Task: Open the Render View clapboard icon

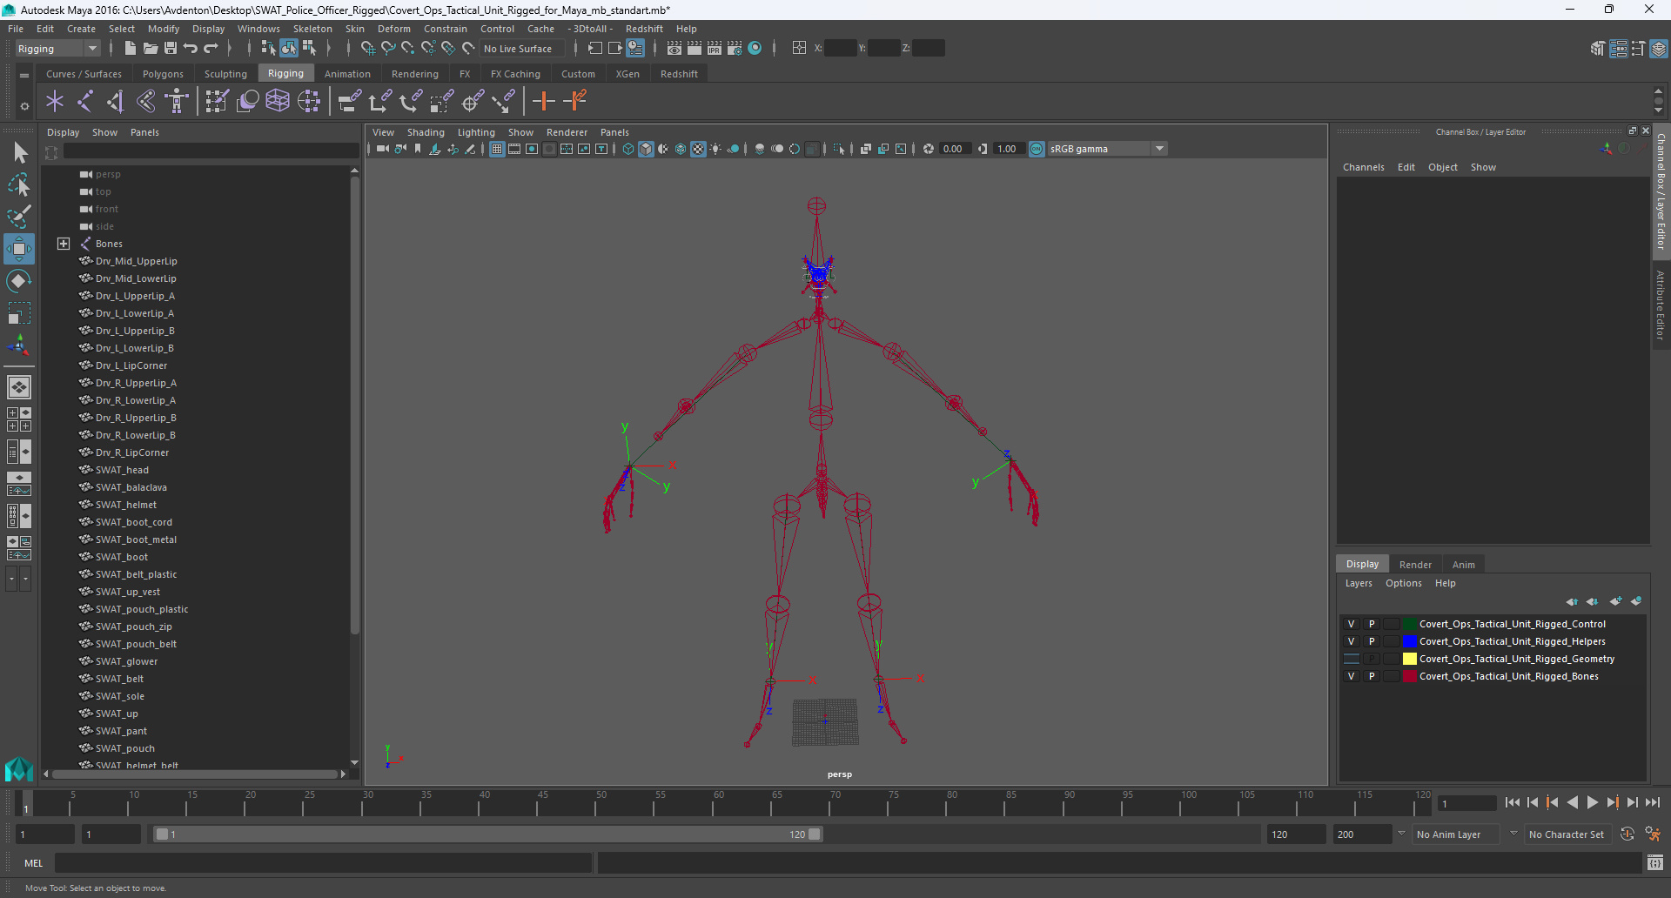Action: click(674, 49)
